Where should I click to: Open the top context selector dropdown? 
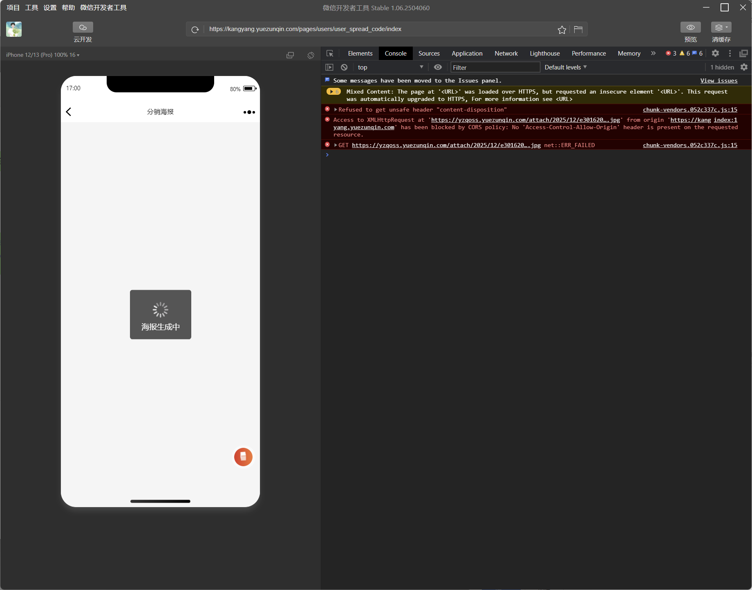click(x=390, y=67)
